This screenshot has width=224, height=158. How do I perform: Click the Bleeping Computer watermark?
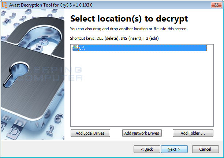[x=50, y=74]
